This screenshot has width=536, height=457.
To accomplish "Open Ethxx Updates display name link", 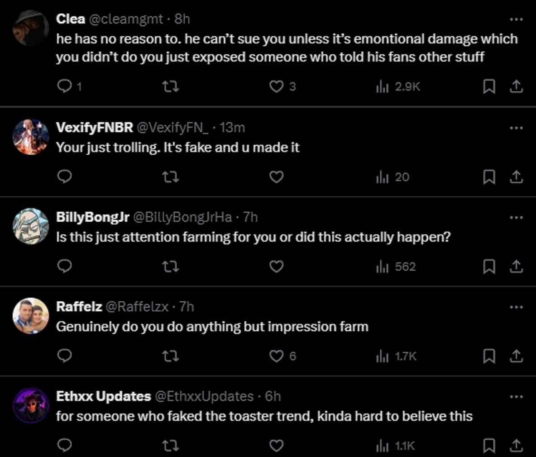I will click(x=103, y=396).
